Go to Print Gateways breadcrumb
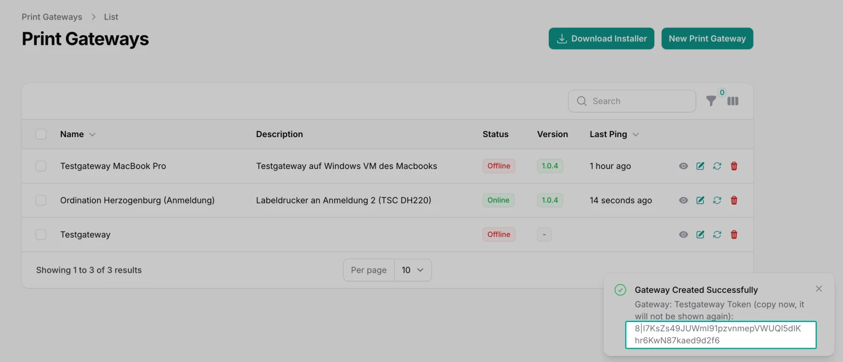Viewport: 843px width, 362px height. pyautogui.click(x=52, y=17)
